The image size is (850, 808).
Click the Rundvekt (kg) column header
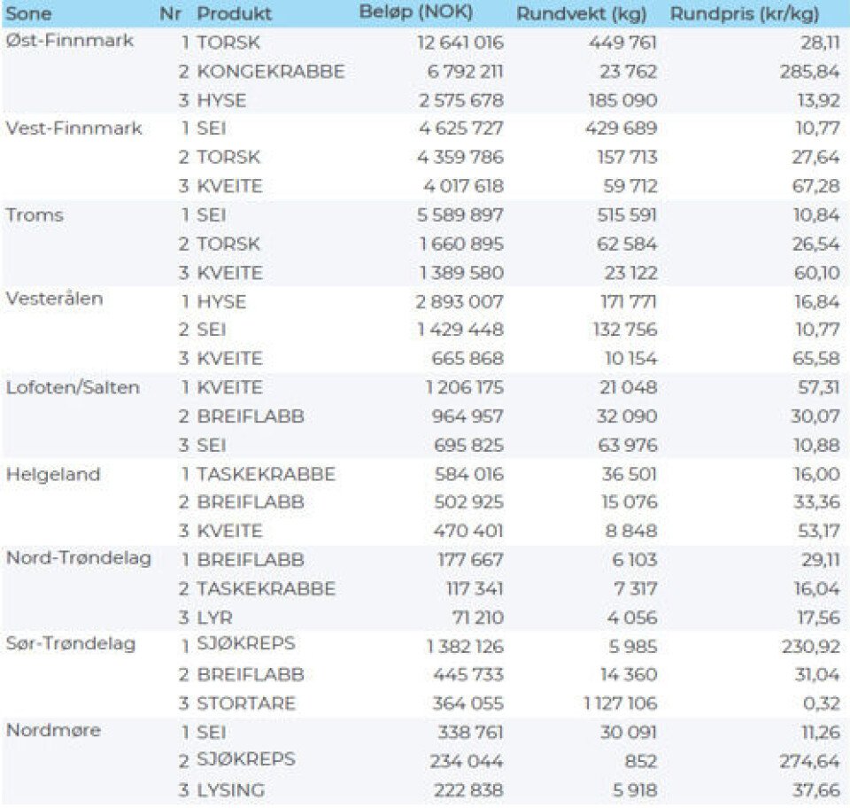tap(582, 14)
